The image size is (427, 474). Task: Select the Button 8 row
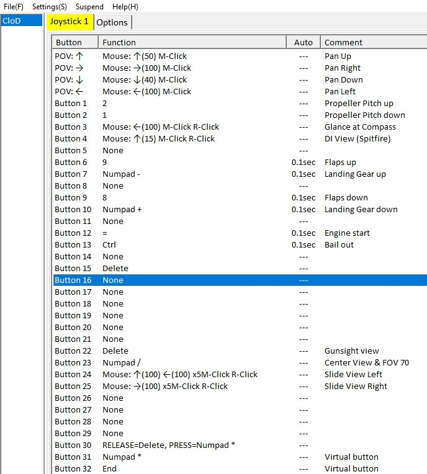(x=240, y=186)
